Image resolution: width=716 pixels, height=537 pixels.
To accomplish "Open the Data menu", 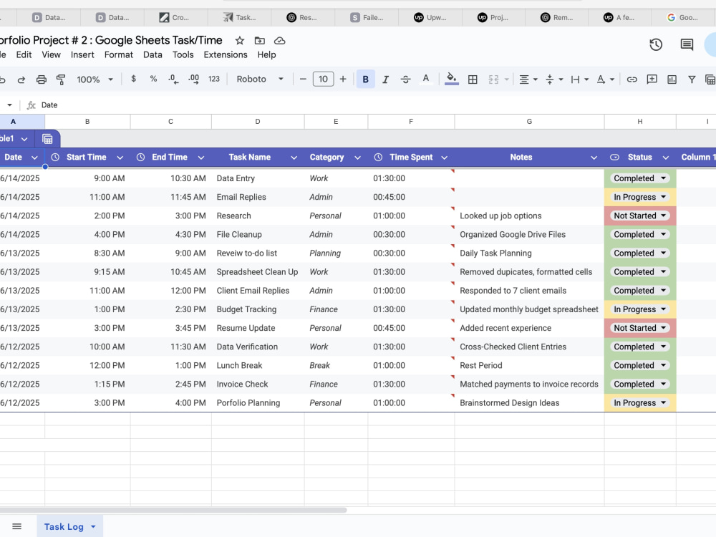I will pyautogui.click(x=153, y=55).
